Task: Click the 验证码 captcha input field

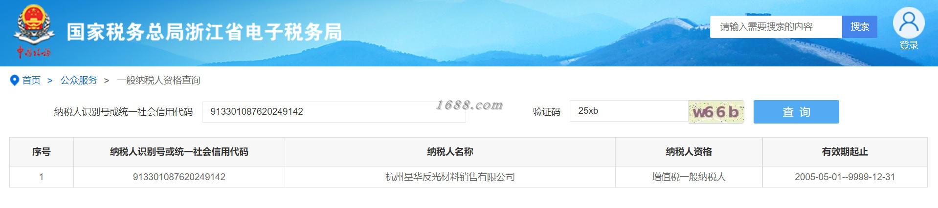Action: [629, 111]
